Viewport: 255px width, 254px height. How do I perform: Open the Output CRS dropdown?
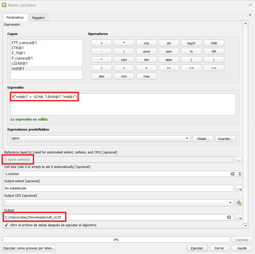[230, 203]
